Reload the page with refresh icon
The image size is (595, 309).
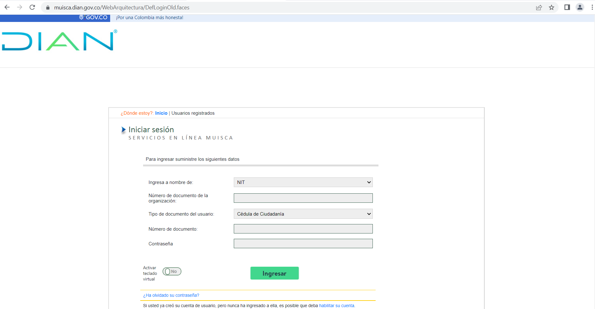(32, 7)
